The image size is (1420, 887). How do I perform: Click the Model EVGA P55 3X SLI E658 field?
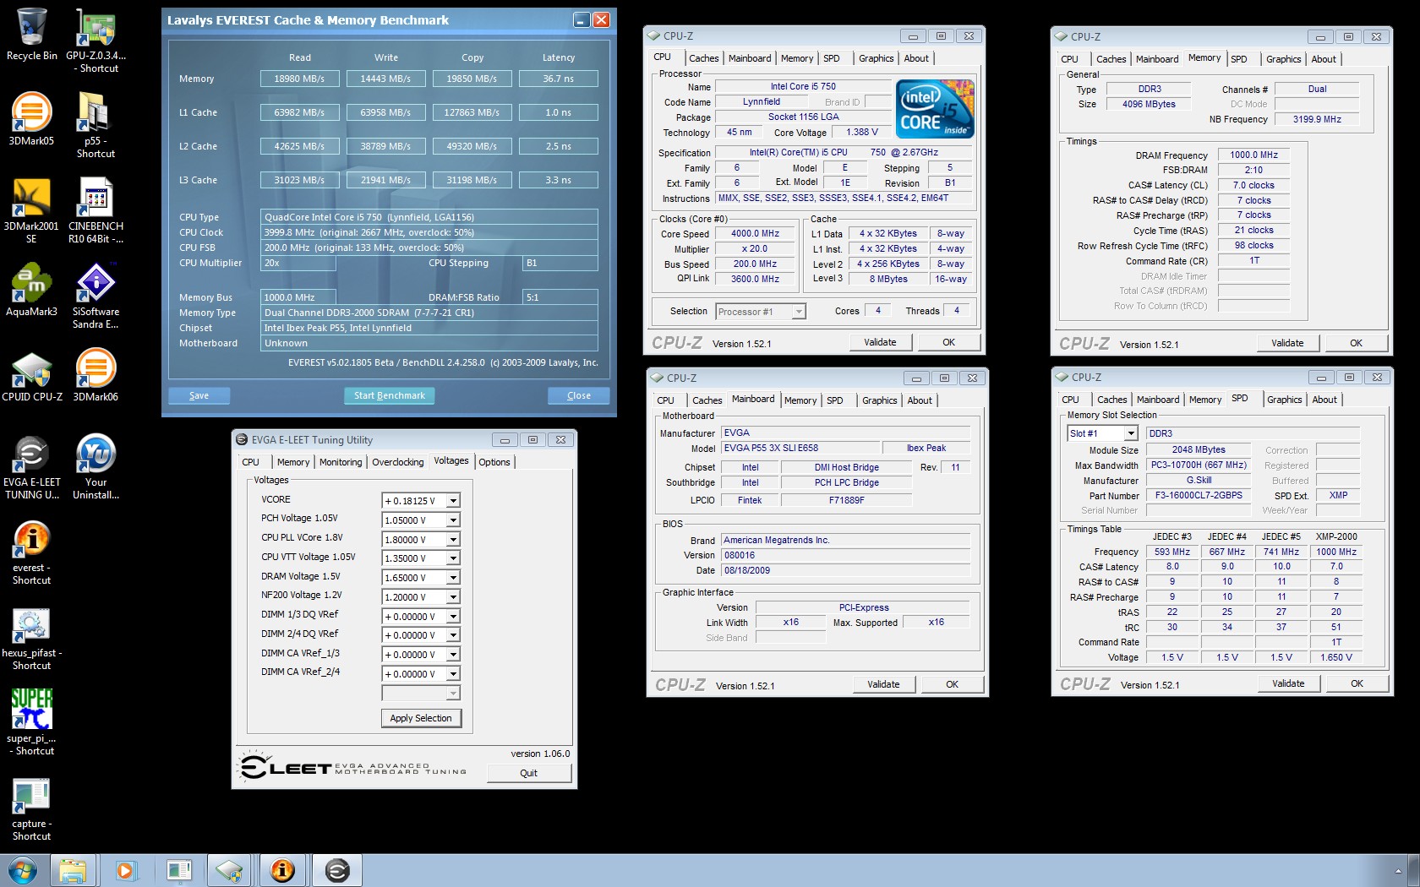coord(800,449)
